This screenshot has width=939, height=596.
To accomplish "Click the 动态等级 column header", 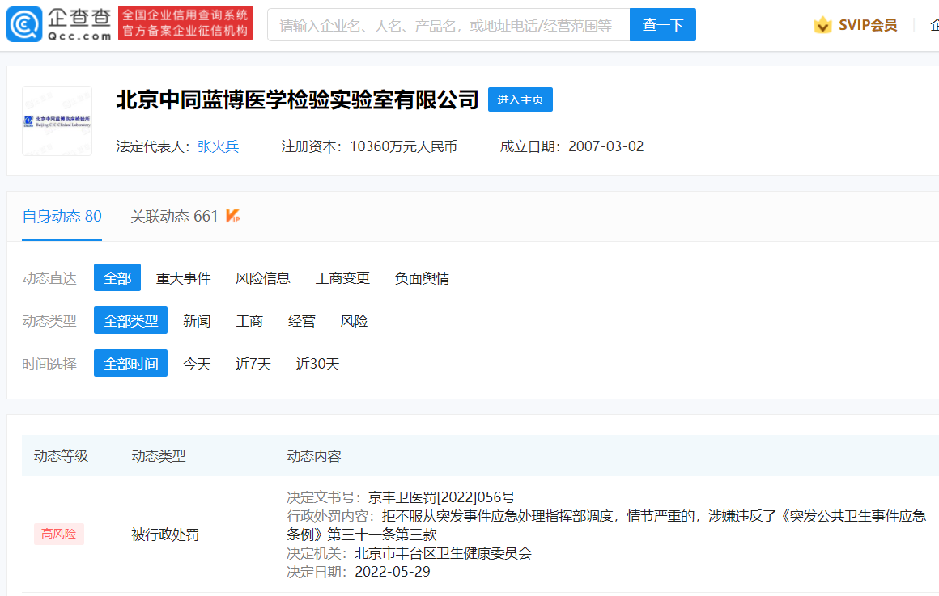I will pyautogui.click(x=61, y=456).
